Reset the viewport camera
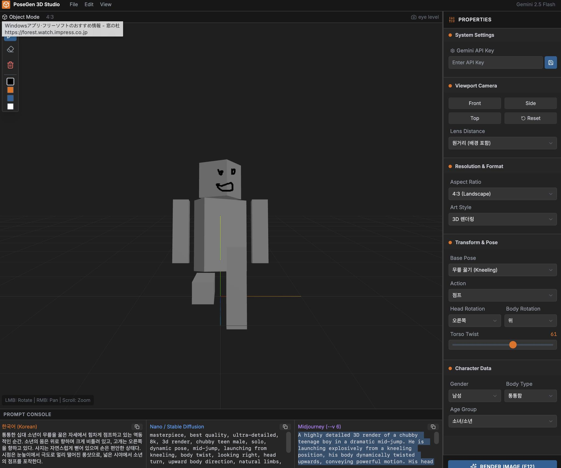Screen dimensions: 561x468 530,118
